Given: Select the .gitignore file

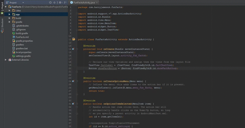Looking at the screenshot, I should (21, 30).
